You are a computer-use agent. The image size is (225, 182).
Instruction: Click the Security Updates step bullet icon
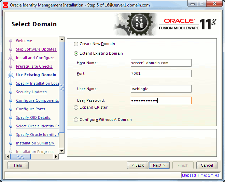point(11,92)
